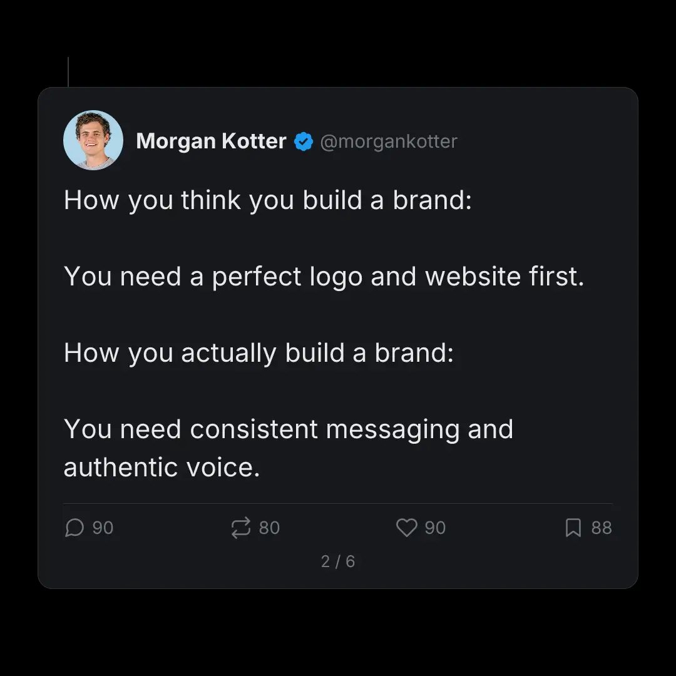Click the bookmark count of 88

[602, 528]
